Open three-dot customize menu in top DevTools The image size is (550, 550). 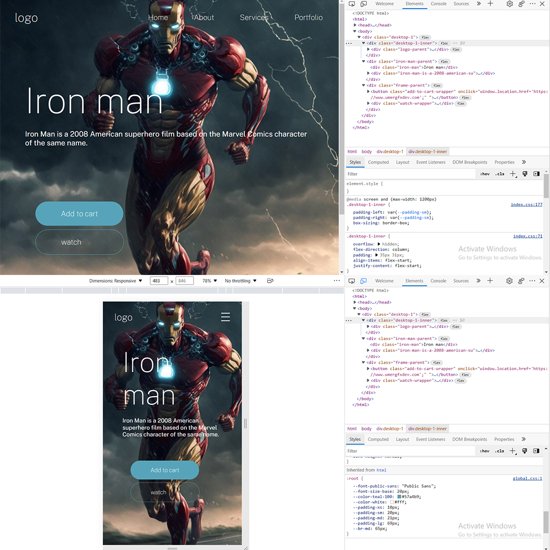pos(533,4)
